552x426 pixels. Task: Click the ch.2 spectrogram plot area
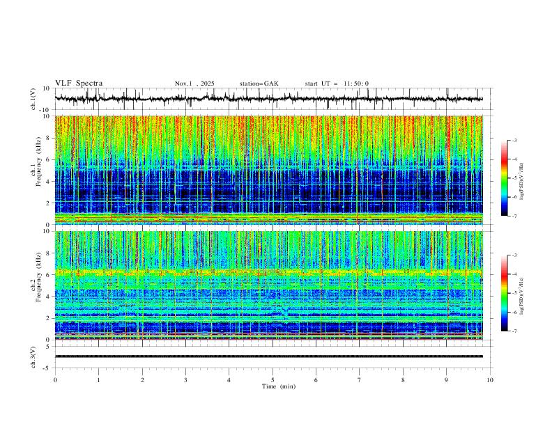pos(269,285)
